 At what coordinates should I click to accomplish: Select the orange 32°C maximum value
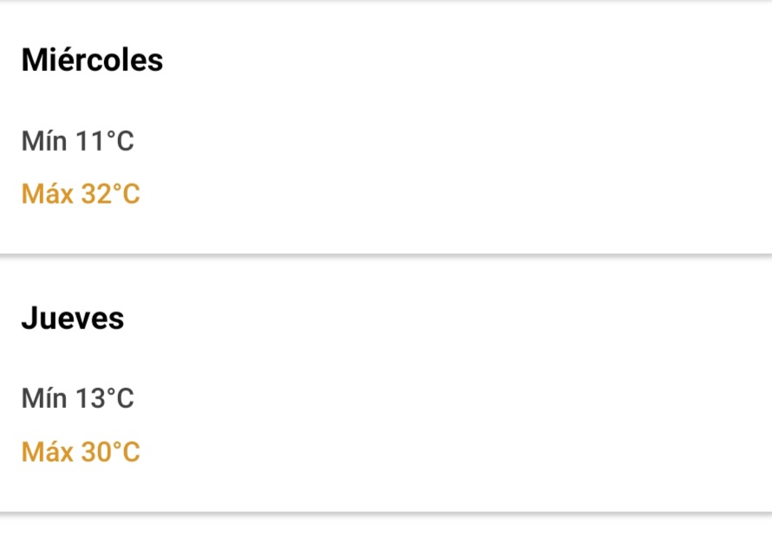coord(110,194)
